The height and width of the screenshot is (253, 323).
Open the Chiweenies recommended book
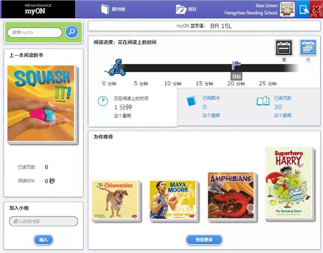tap(115, 200)
